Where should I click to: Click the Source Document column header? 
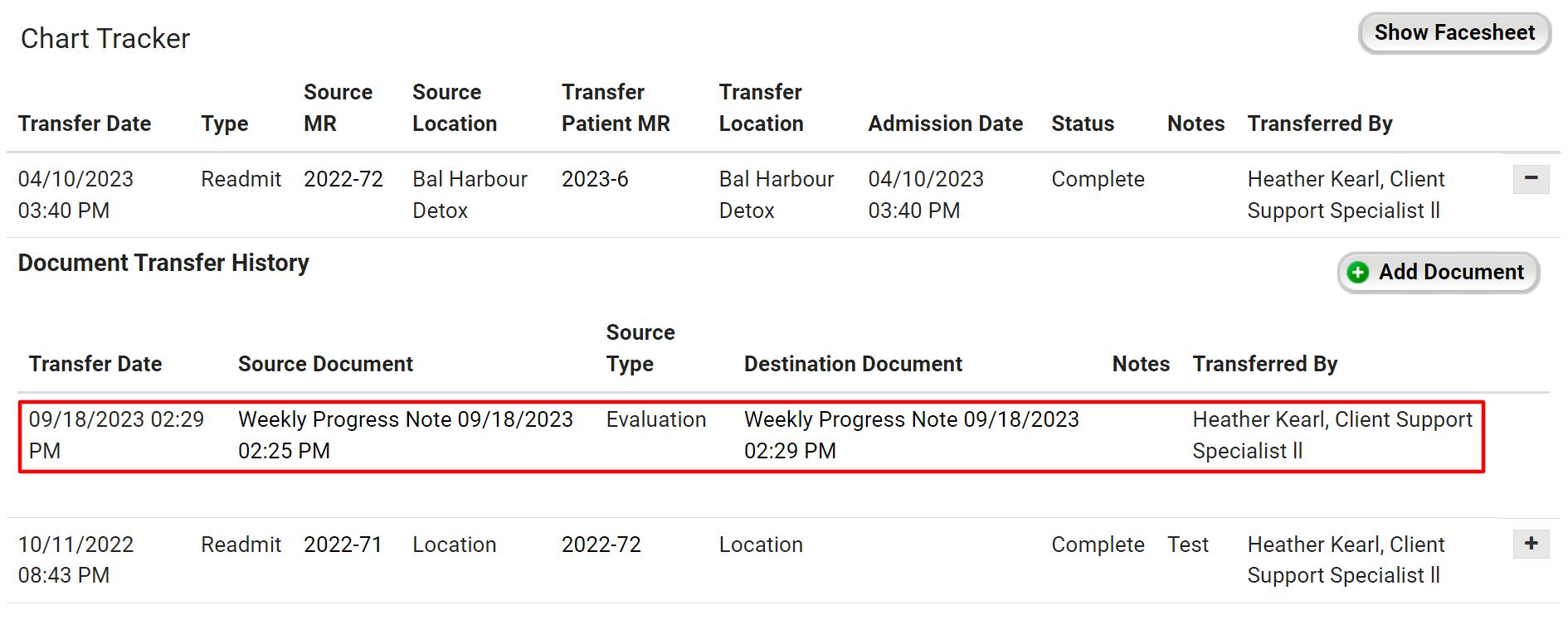[x=325, y=364]
